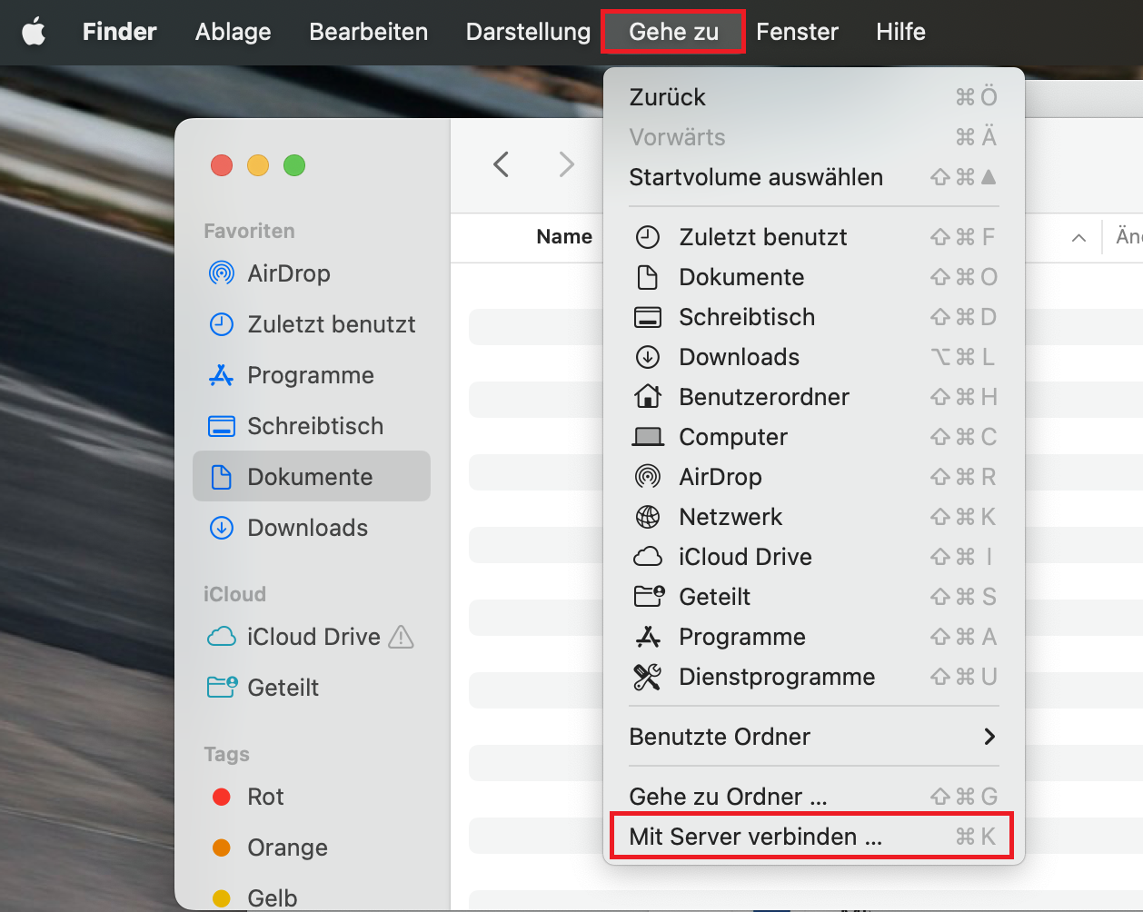Open the Darstellung menu
Viewport: 1143px width, 912px height.
point(528,32)
